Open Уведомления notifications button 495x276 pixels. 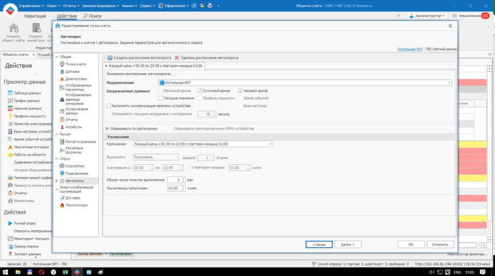coord(470,16)
